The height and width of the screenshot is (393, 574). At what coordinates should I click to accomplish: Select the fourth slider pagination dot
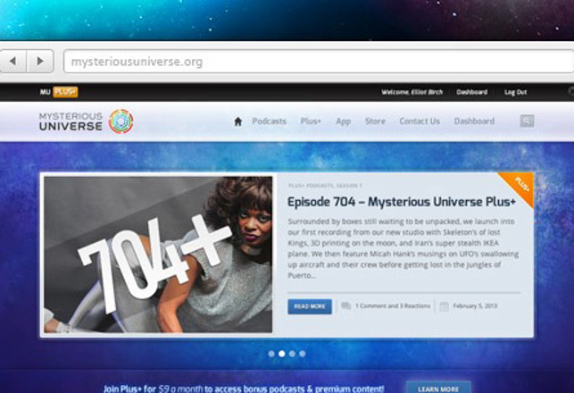pos(302,354)
